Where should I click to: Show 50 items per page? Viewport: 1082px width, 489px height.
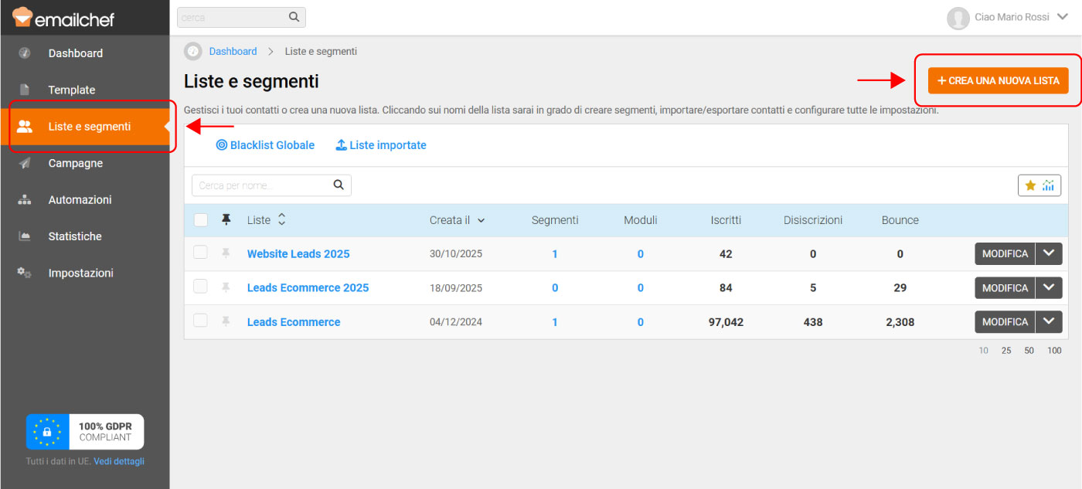pyautogui.click(x=1029, y=351)
